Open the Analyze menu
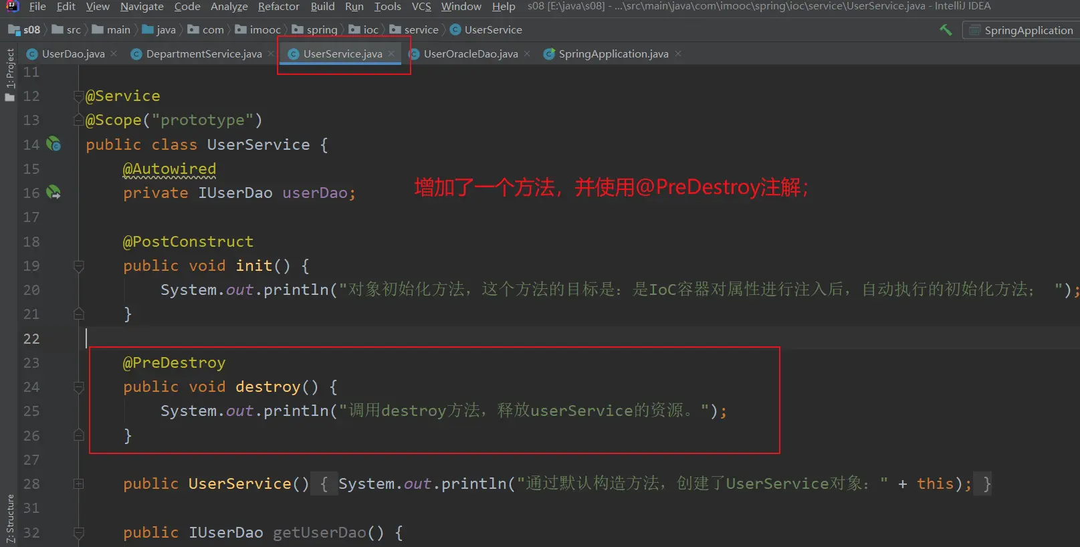The height and width of the screenshot is (547, 1080). (x=229, y=7)
